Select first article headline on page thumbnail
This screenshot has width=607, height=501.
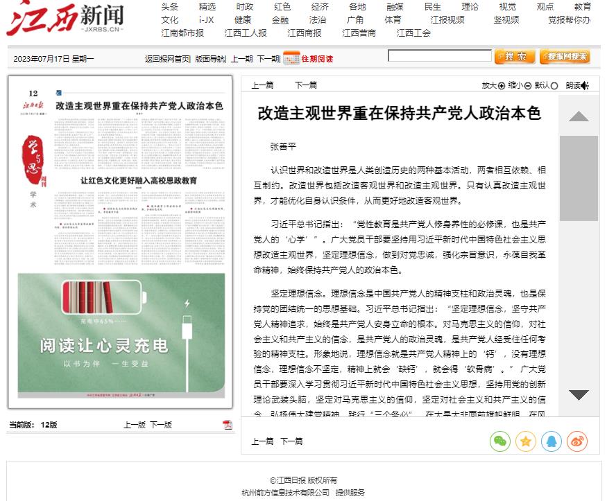tap(139, 106)
